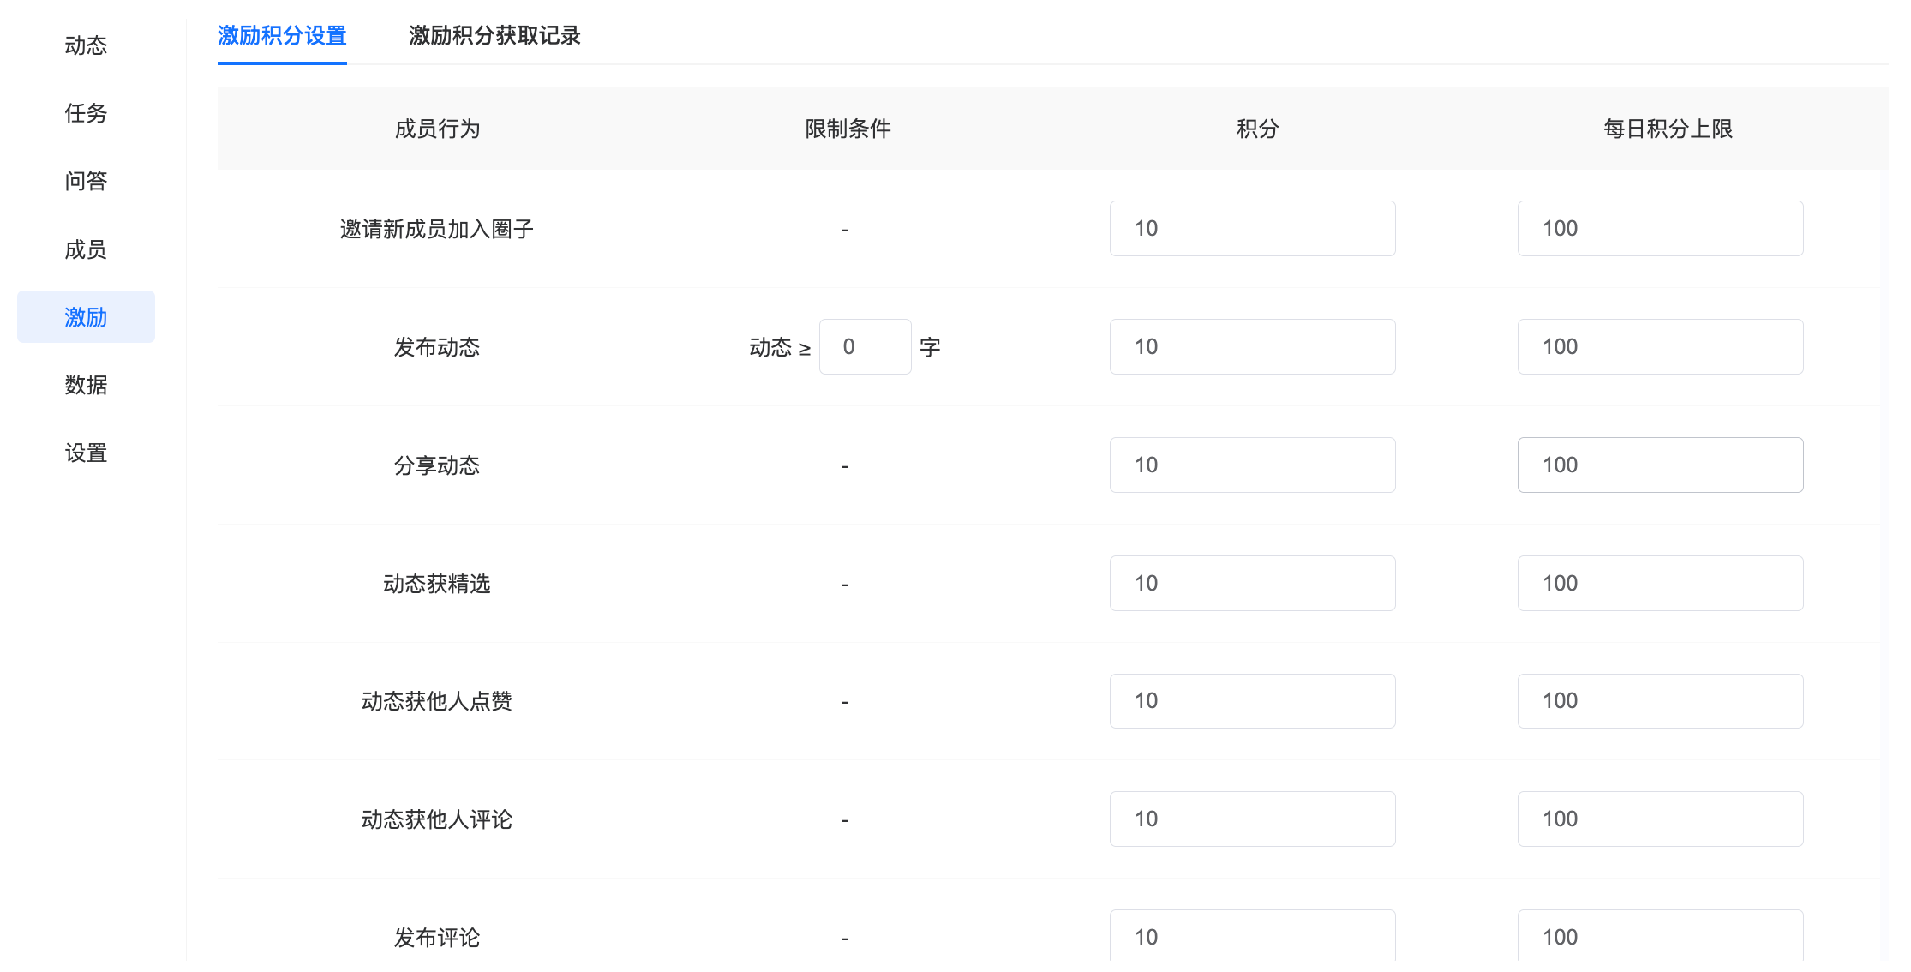This screenshot has height=972, width=1911.
Task: Open the 成员 sidebar item
Action: [86, 249]
